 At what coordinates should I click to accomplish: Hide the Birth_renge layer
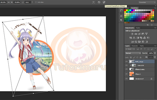[x=126, y=61]
